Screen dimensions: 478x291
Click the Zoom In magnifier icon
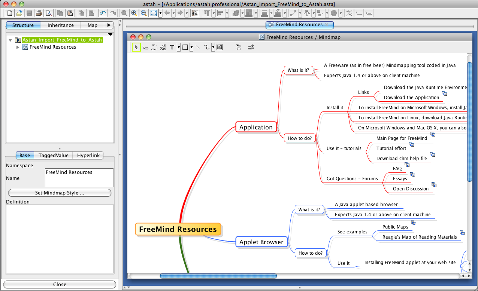coord(134,13)
